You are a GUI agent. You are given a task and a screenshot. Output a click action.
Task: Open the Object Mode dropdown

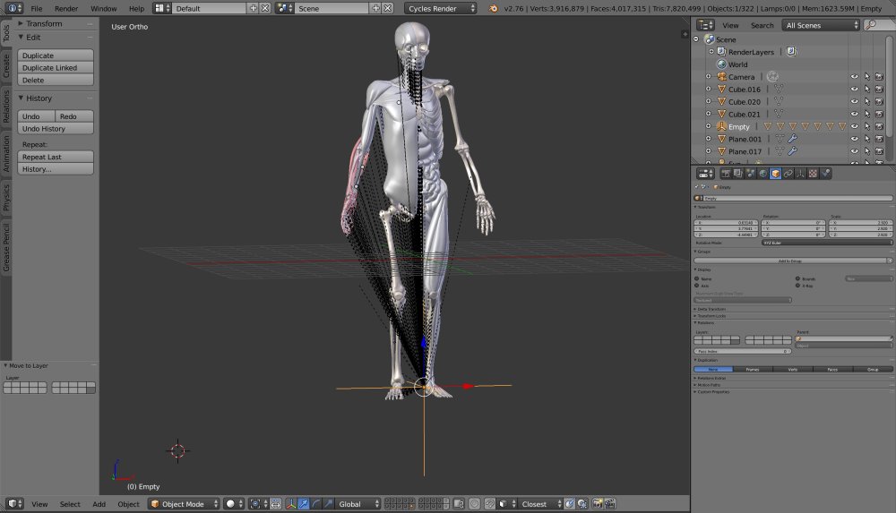click(x=184, y=504)
